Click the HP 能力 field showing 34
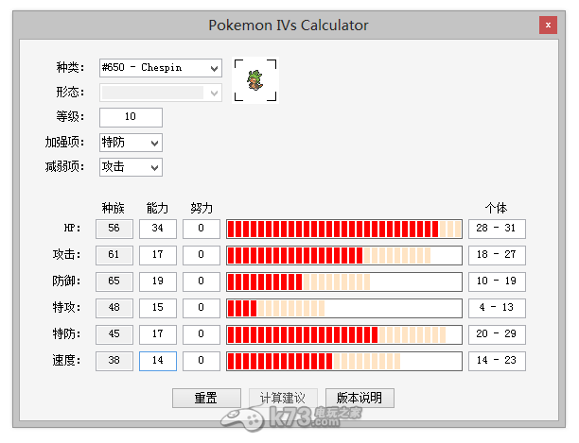Image resolution: width=579 pixels, height=443 pixels. click(x=158, y=229)
